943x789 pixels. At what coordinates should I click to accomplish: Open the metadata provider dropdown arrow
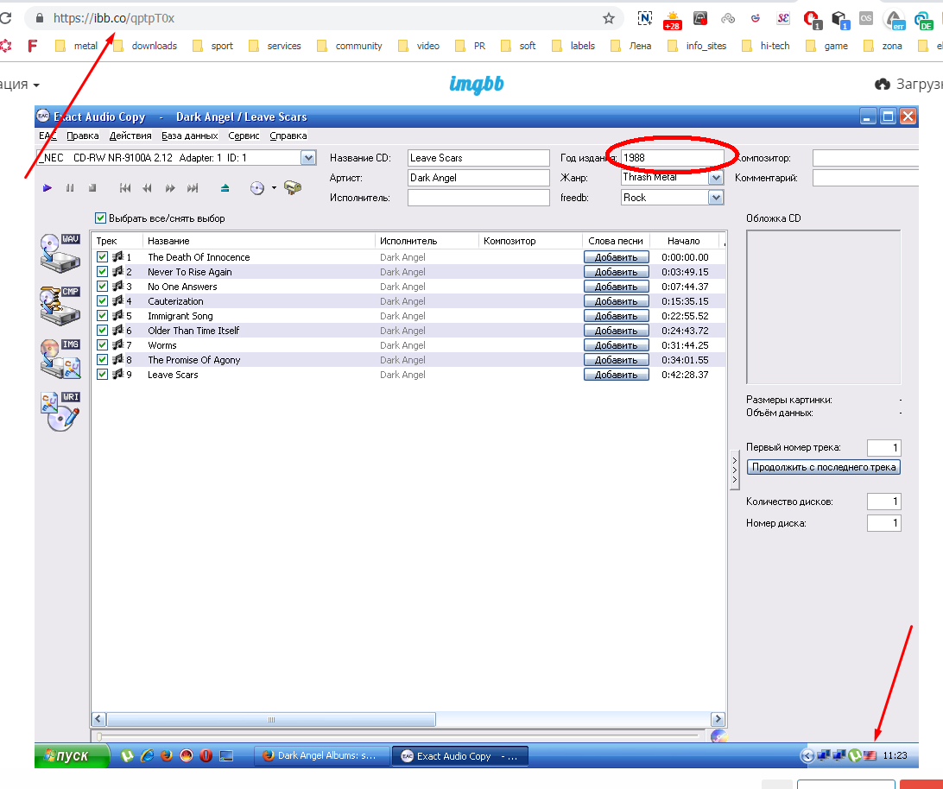(274, 187)
